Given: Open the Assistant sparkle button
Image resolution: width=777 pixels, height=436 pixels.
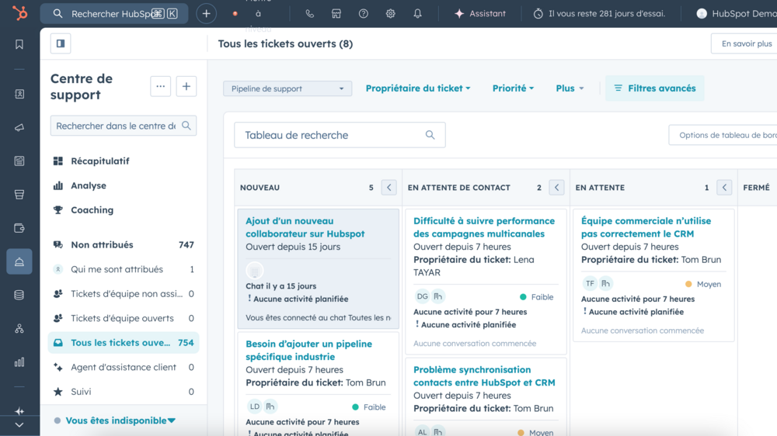Looking at the screenshot, I should (480, 13).
